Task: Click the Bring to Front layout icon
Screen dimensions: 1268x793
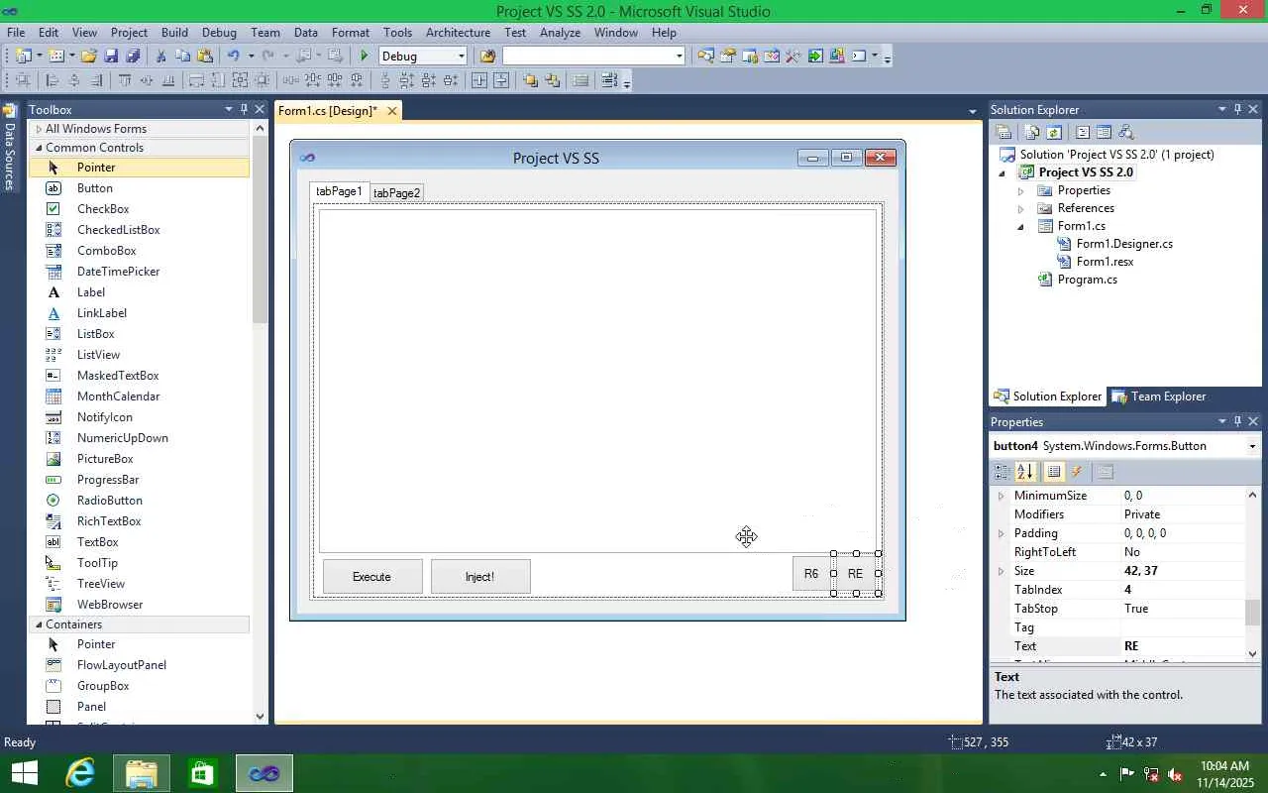Action: click(530, 81)
